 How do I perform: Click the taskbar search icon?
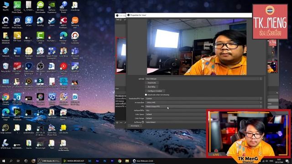click(11, 161)
